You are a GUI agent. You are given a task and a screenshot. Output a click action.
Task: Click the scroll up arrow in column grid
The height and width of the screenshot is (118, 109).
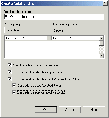(x=101, y=38)
